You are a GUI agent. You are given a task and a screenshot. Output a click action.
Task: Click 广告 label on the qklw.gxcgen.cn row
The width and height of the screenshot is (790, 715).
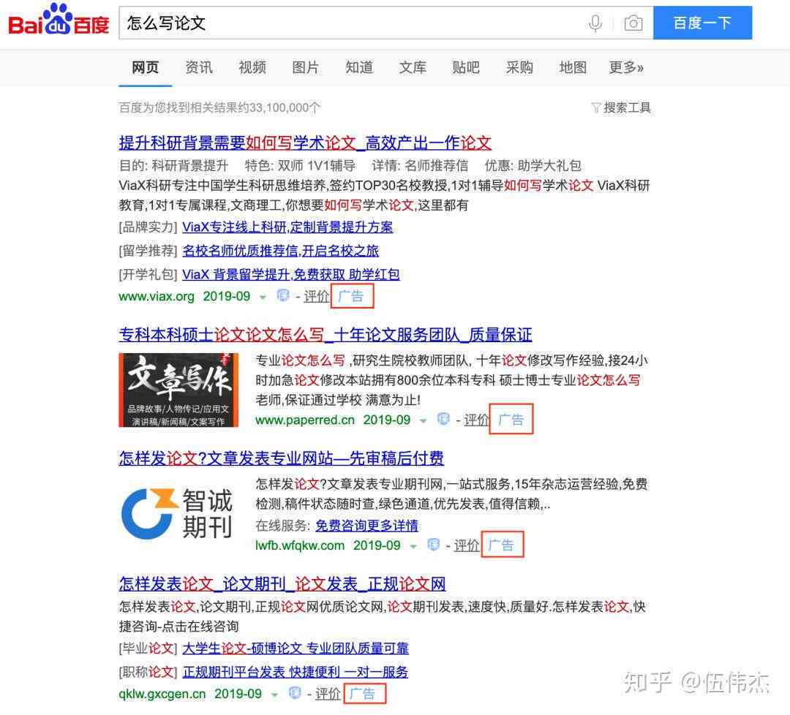[362, 694]
